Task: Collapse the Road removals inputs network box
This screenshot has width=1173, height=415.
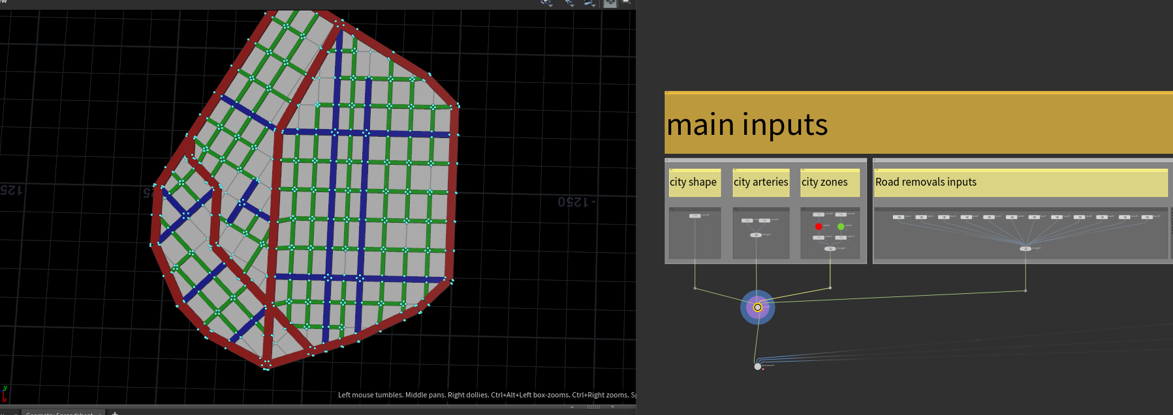Action: (876, 160)
